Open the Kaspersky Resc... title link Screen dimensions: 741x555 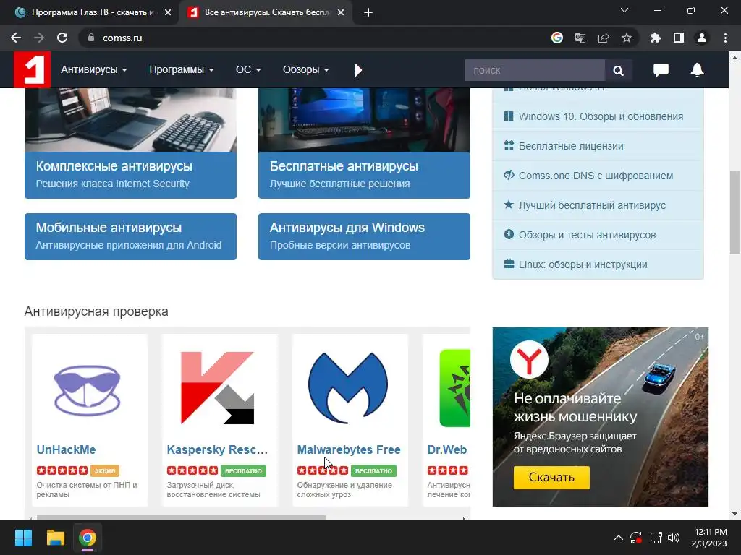point(217,449)
